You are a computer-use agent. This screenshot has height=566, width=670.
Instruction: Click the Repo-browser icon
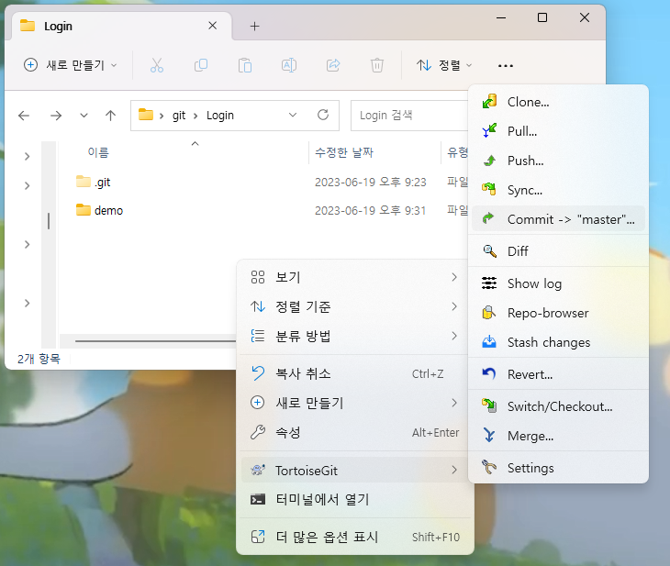(489, 313)
